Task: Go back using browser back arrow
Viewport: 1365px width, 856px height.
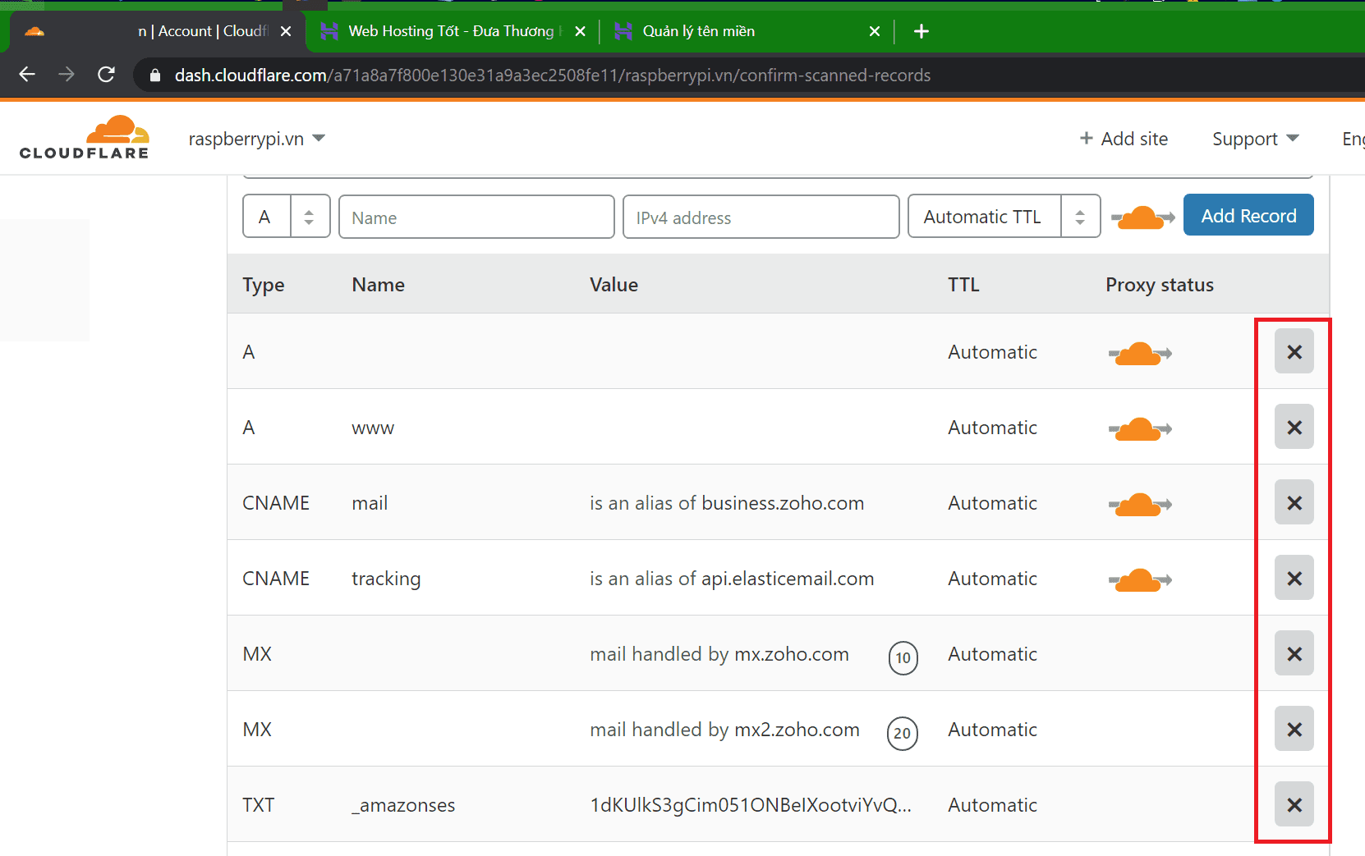Action: point(27,75)
